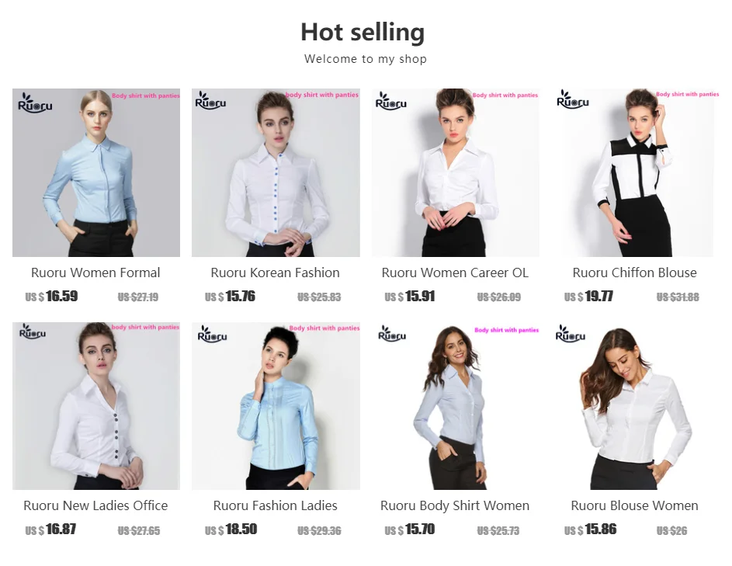Click the US $16.59 price
732x566 pixels.
pyautogui.click(x=51, y=296)
